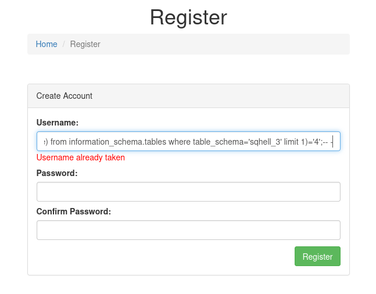This screenshot has height=294, width=376.
Task: Click the breadcrumb slash separator
Action: tap(64, 44)
